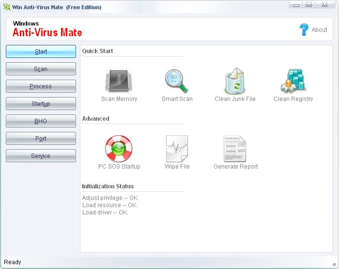Image resolution: width=339 pixels, height=269 pixels.
Task: Maximize the Win Anti-Virus Mate window
Action: point(309,5)
